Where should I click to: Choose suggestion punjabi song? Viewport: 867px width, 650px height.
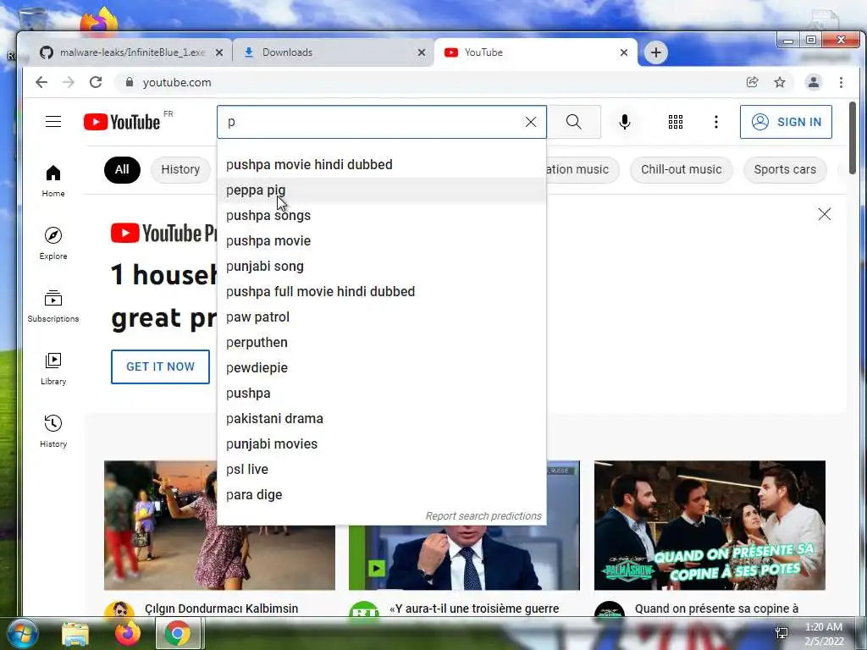pos(382,267)
